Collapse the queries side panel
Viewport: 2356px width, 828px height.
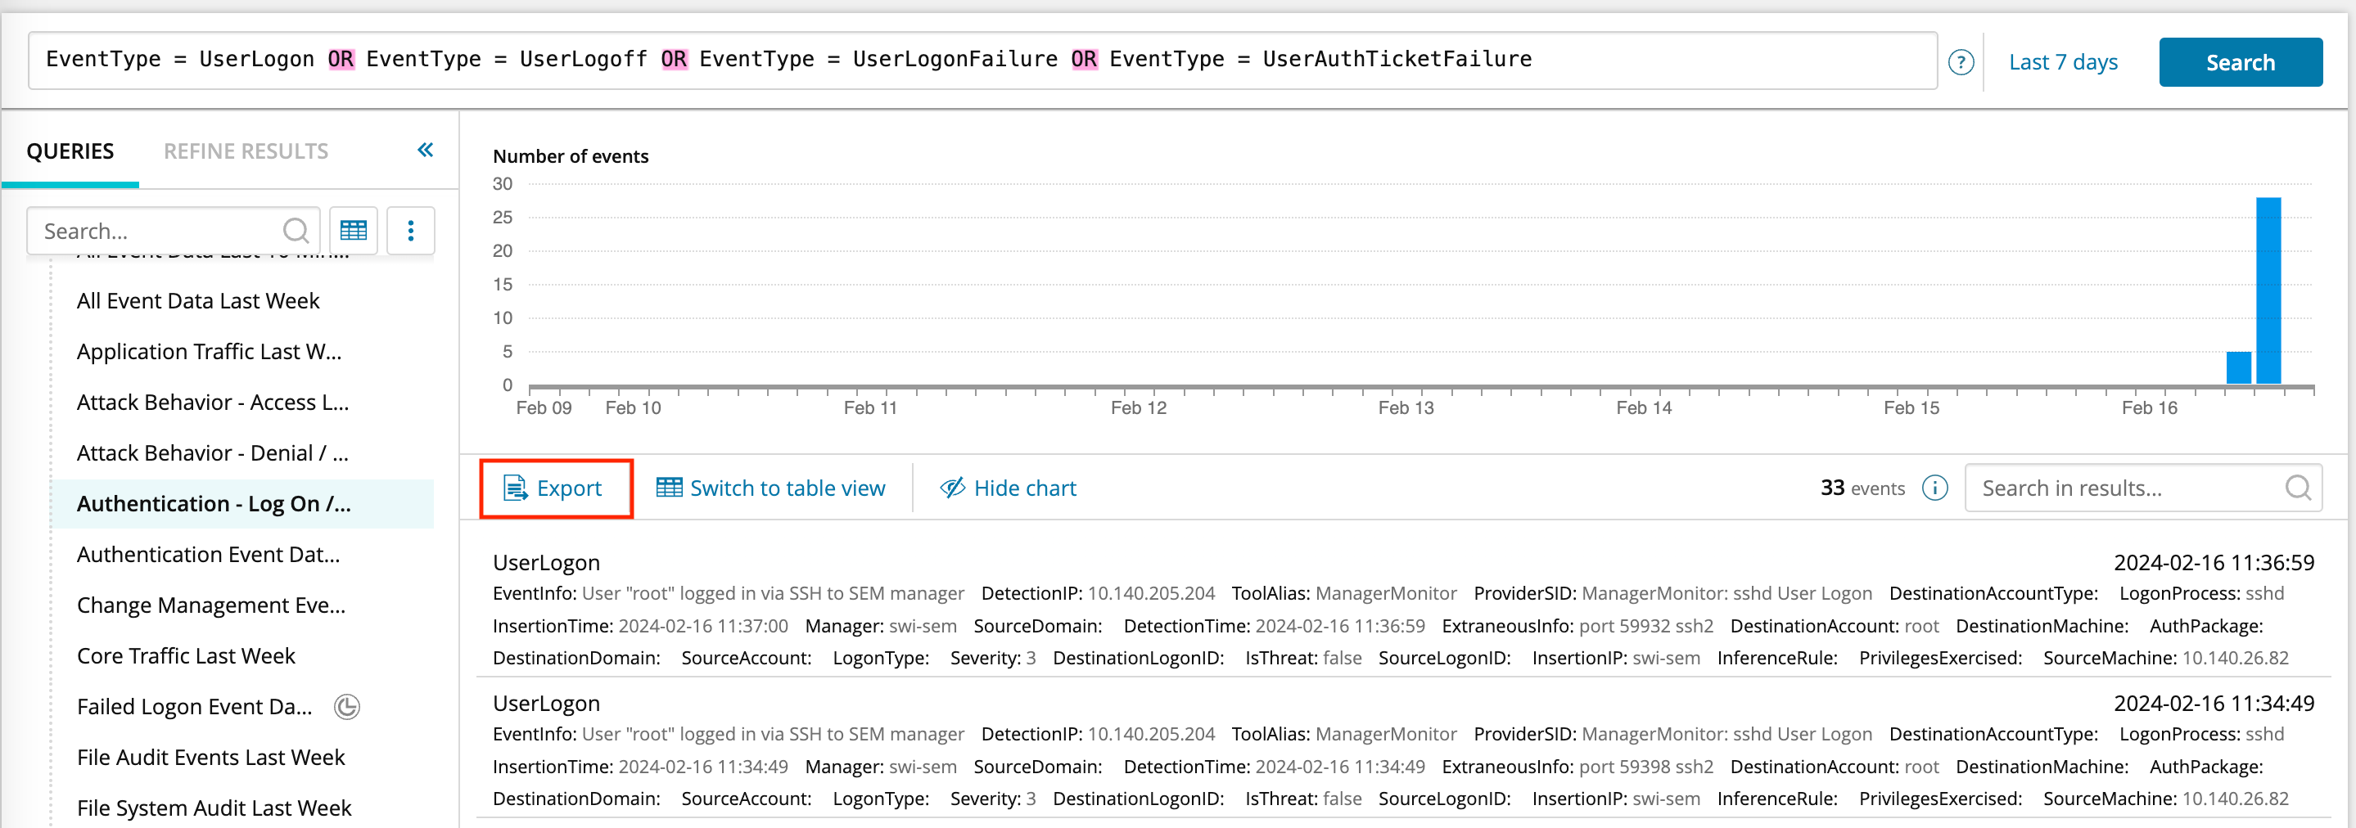click(426, 150)
